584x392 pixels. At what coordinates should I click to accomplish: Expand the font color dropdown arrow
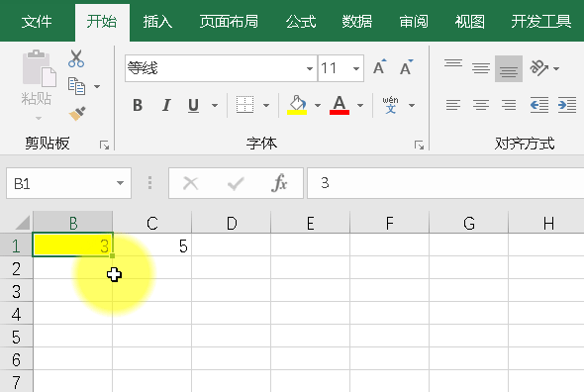[360, 106]
